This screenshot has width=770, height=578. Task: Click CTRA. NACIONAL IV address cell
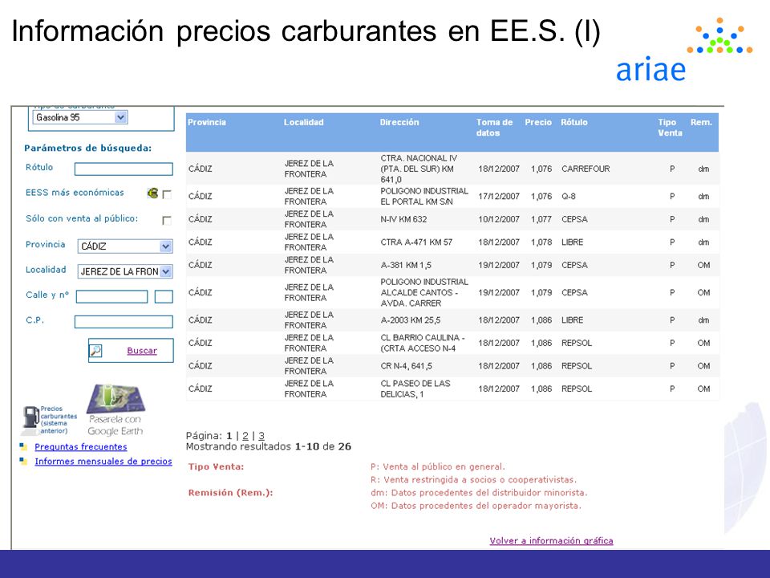419,169
